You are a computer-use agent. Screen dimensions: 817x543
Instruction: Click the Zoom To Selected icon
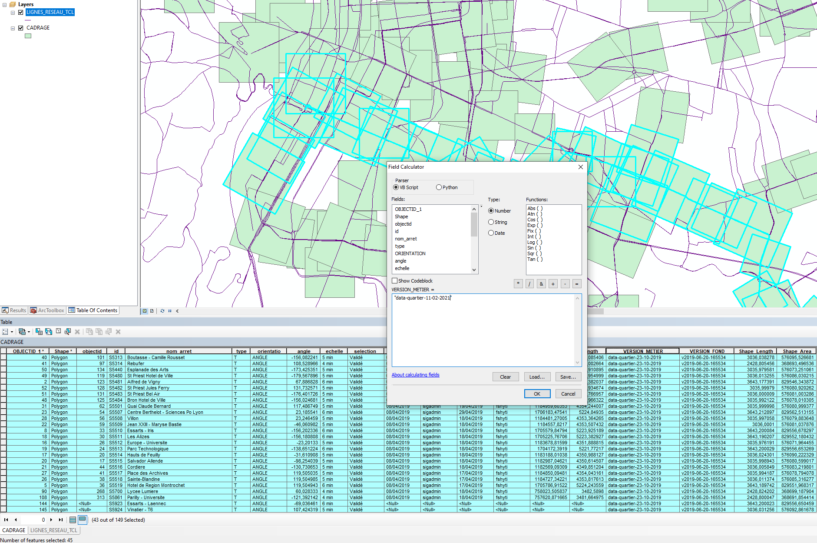pyautogui.click(x=68, y=332)
